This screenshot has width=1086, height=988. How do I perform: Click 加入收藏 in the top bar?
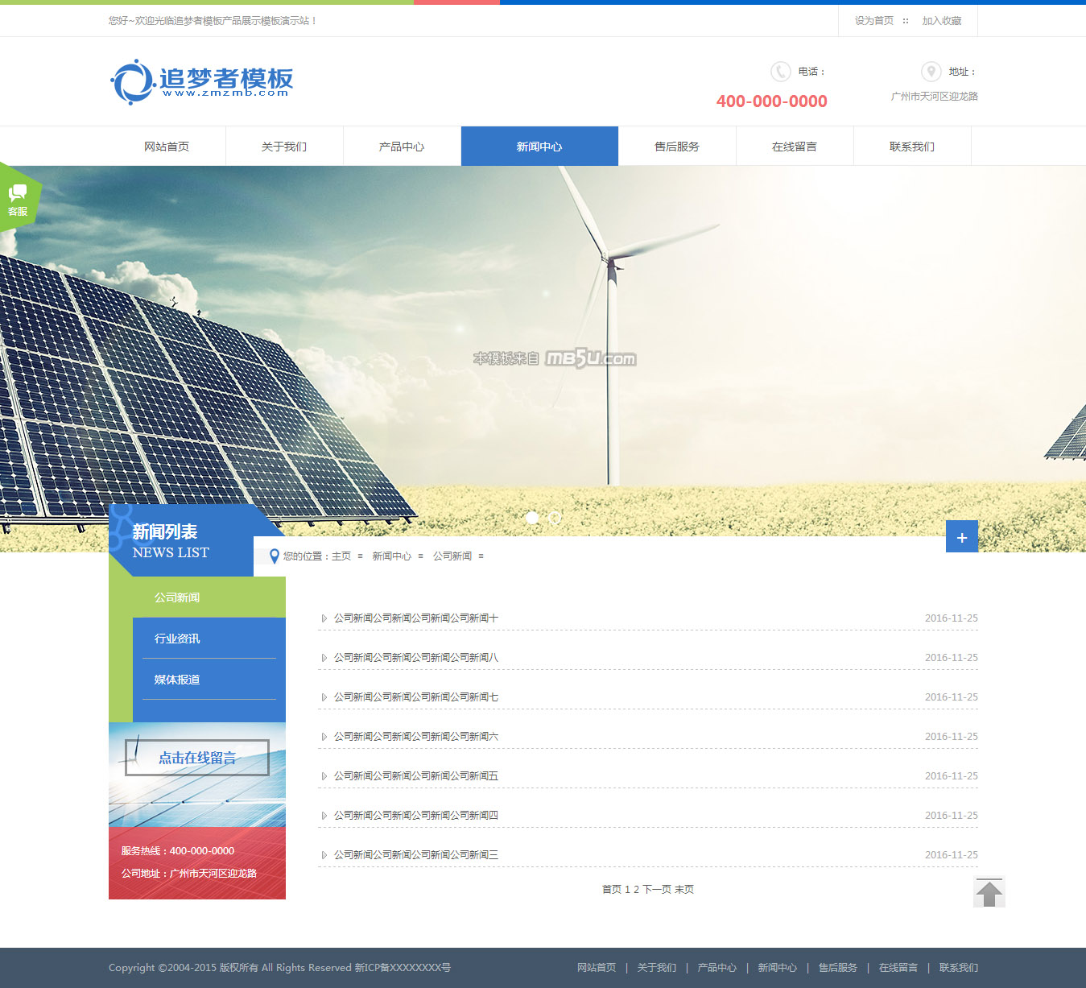[x=941, y=21]
